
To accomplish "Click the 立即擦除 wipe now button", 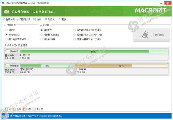I will 152,35.
